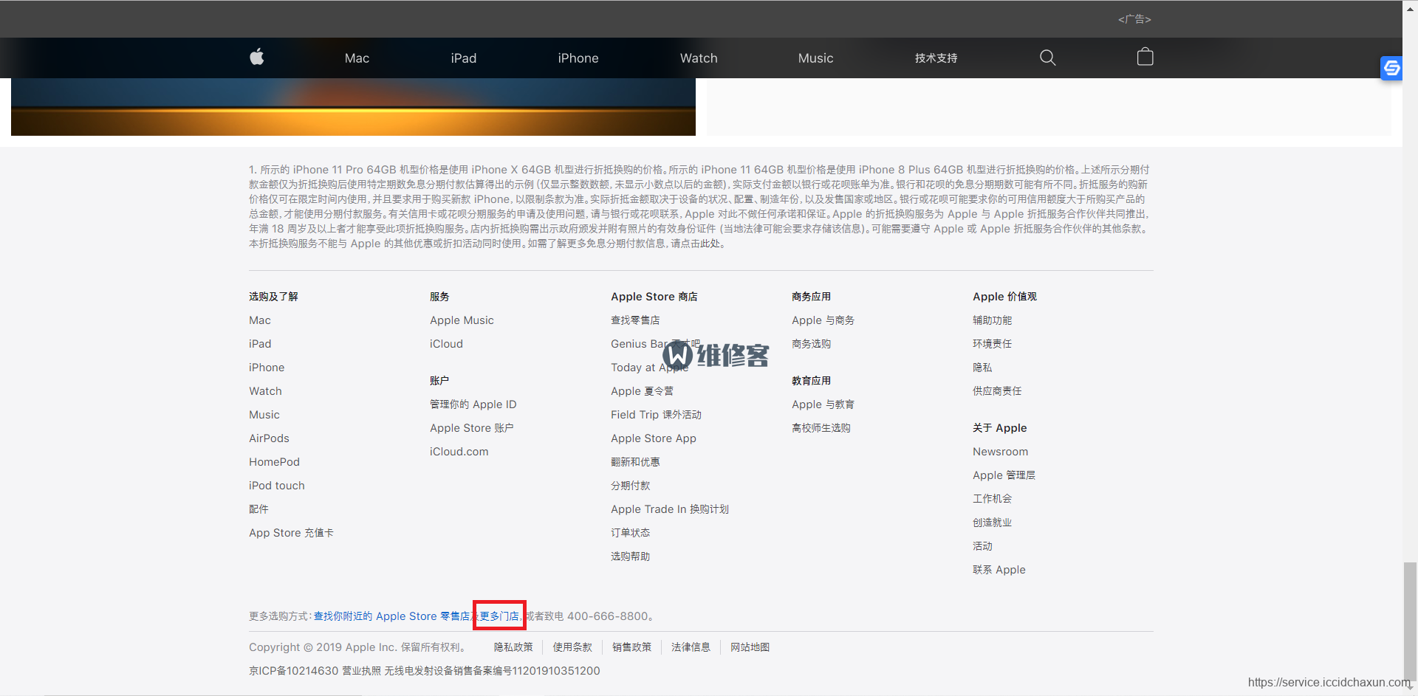Open 使用条款 in bottom bar
The image size is (1418, 696).
point(572,647)
